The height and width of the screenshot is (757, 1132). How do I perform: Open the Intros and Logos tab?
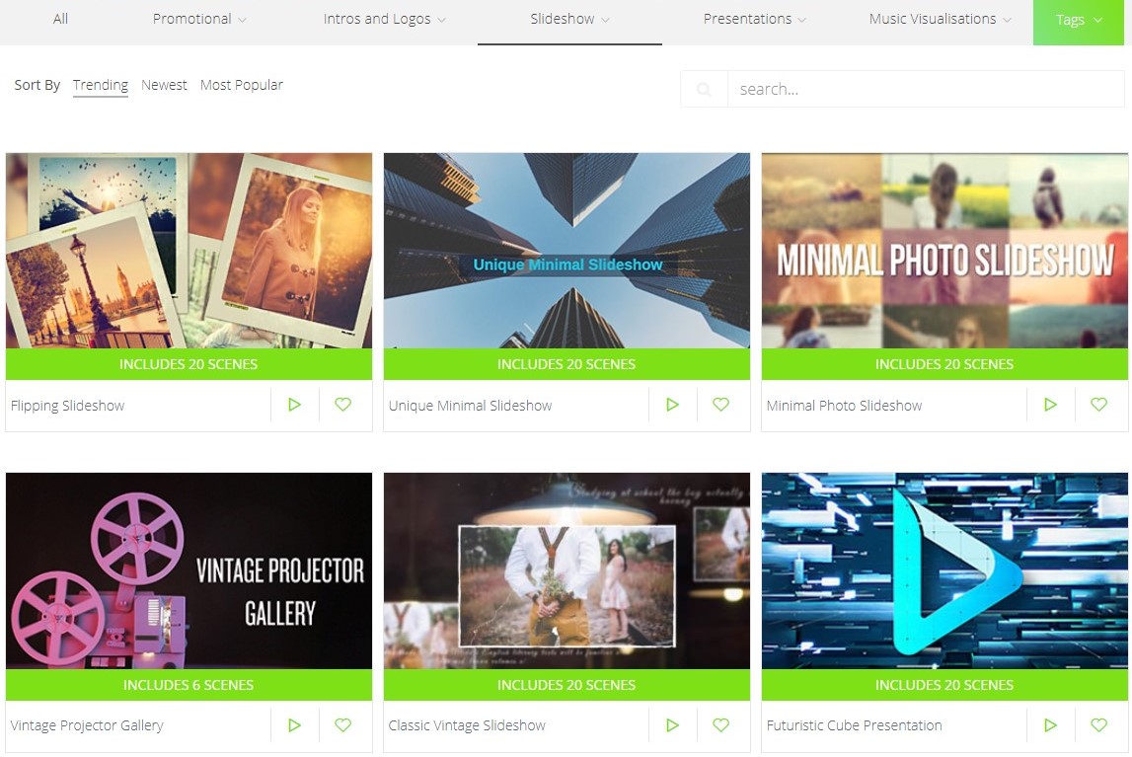(x=384, y=20)
